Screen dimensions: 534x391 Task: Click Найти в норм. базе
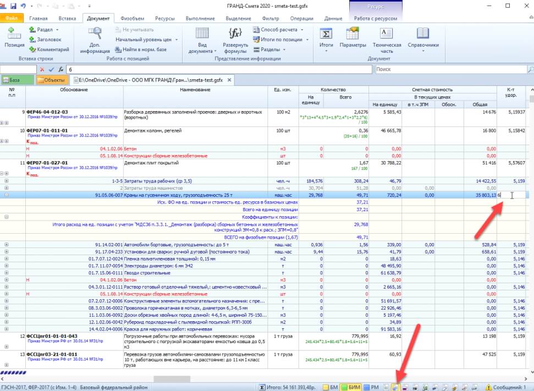pyautogui.click(x=141, y=49)
